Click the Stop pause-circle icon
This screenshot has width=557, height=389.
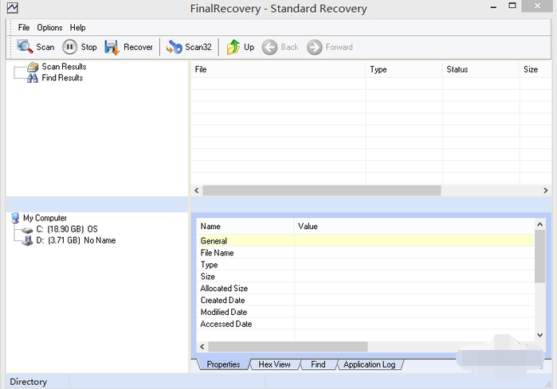69,47
